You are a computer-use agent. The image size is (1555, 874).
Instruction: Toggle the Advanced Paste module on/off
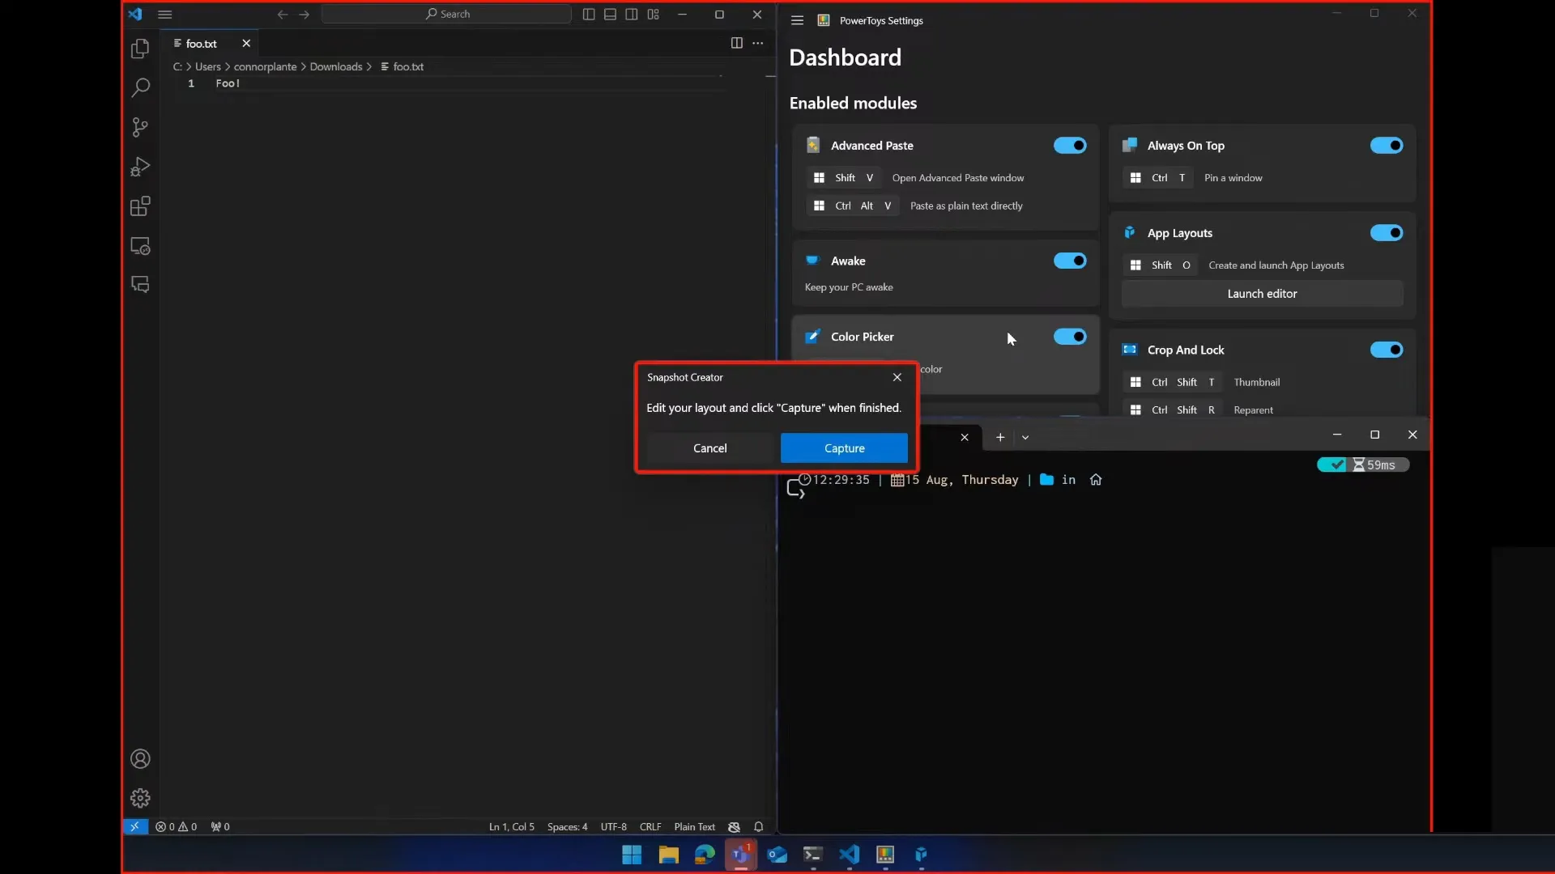(x=1068, y=145)
